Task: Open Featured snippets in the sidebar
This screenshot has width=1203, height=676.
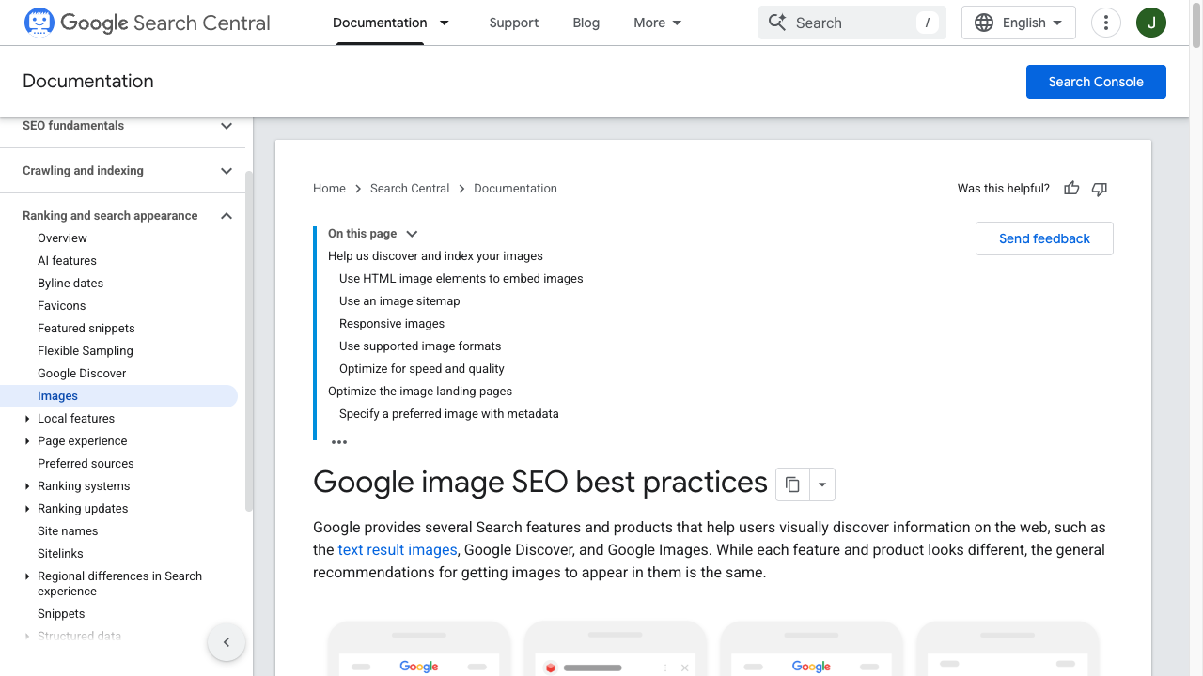Action: pyautogui.click(x=86, y=329)
